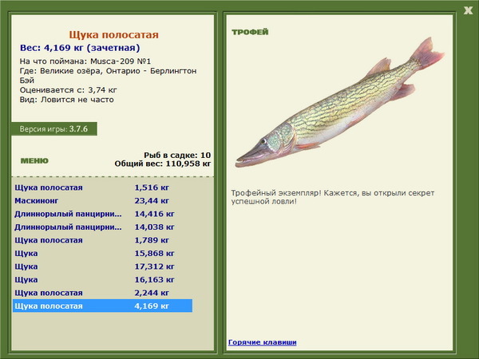Click the Общий вес: 110,958 кг text
This screenshot has width=479, height=359.
coord(163,164)
